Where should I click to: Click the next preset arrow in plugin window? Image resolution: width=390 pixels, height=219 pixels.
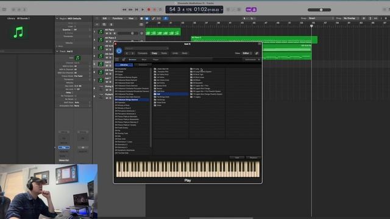(x=133, y=53)
